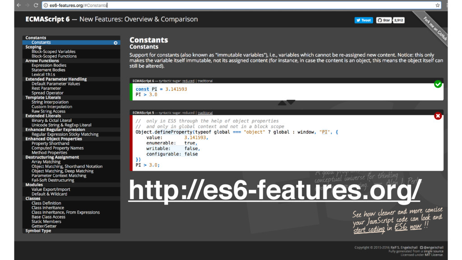Select the Arrow Functions section heading

[42, 61]
